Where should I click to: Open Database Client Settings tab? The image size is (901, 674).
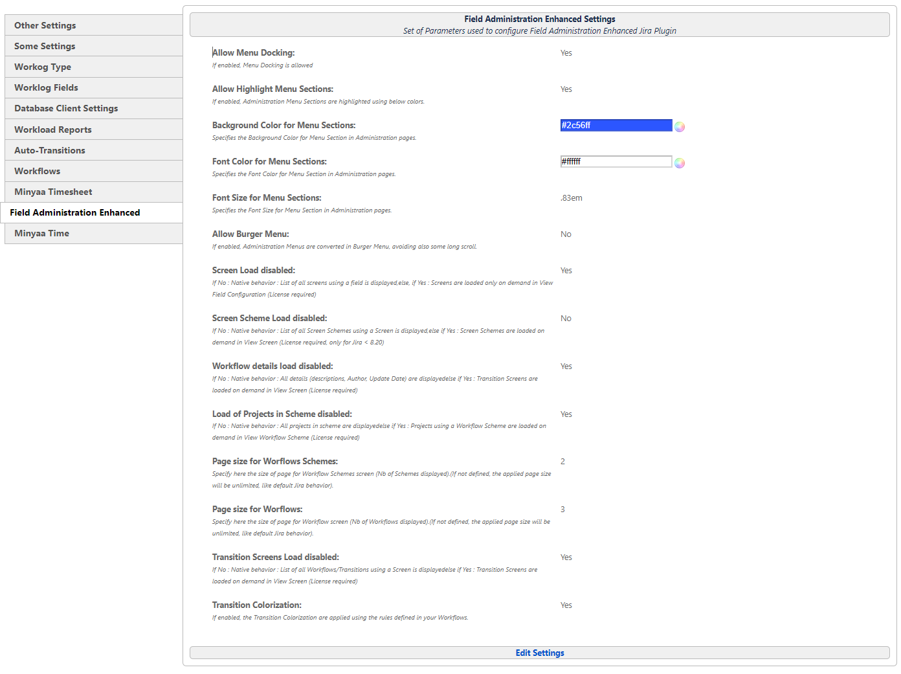pyautogui.click(x=66, y=108)
